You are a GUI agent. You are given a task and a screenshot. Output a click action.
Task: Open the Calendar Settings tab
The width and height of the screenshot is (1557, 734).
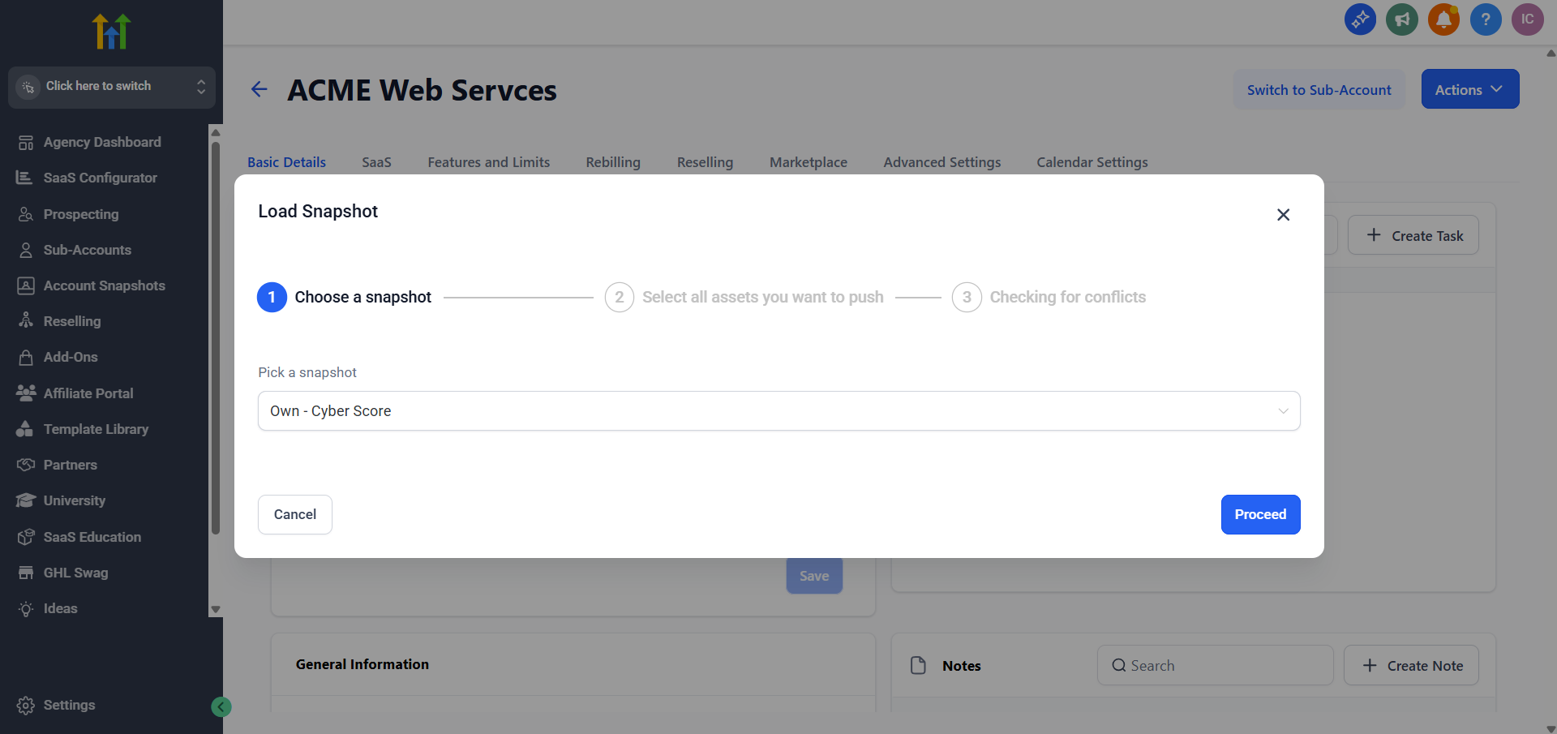tap(1092, 162)
